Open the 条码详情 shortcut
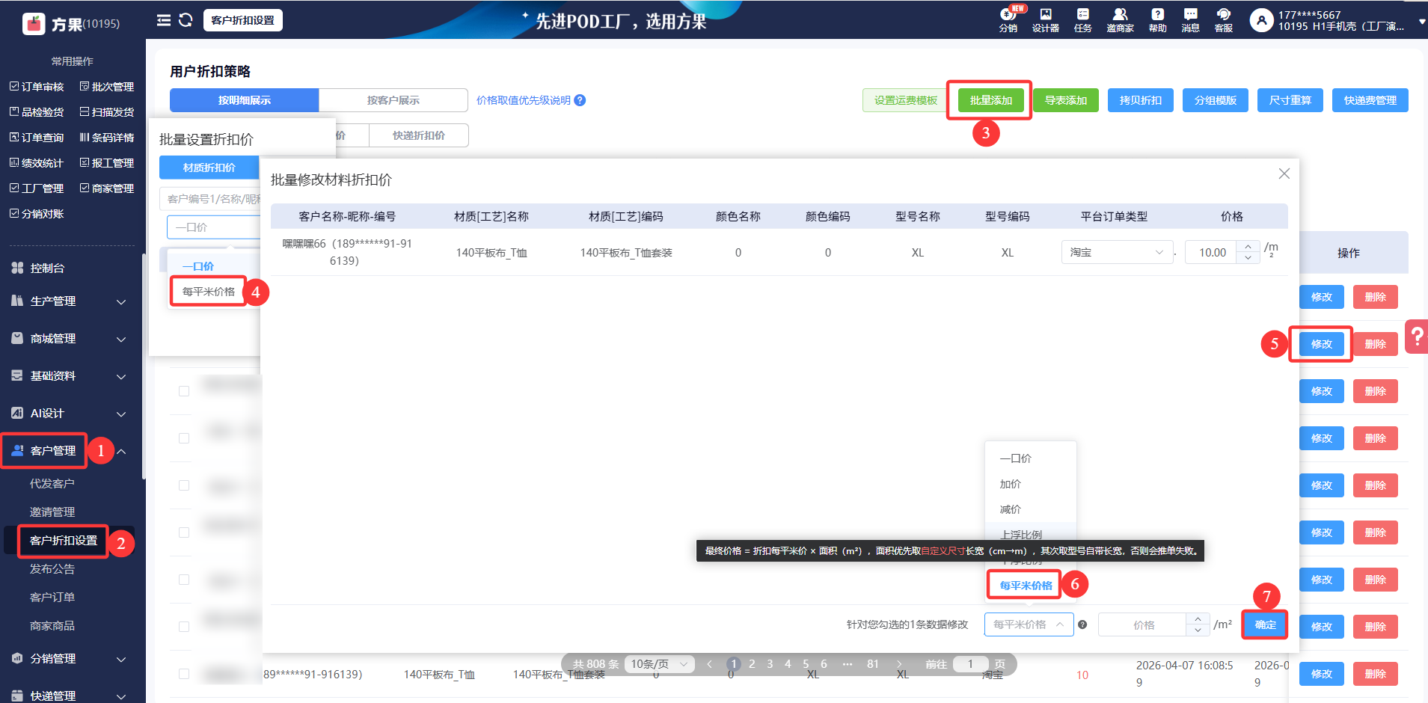Viewport: 1428px width, 703px height. (x=107, y=138)
